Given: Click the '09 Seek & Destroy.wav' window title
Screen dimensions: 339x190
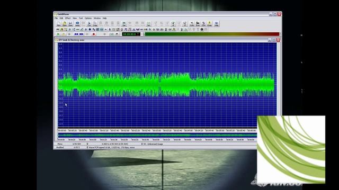Looking at the screenshot, I should pyautogui.click(x=72, y=40).
